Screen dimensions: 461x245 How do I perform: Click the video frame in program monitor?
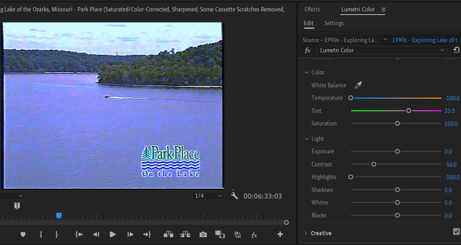coord(113,105)
